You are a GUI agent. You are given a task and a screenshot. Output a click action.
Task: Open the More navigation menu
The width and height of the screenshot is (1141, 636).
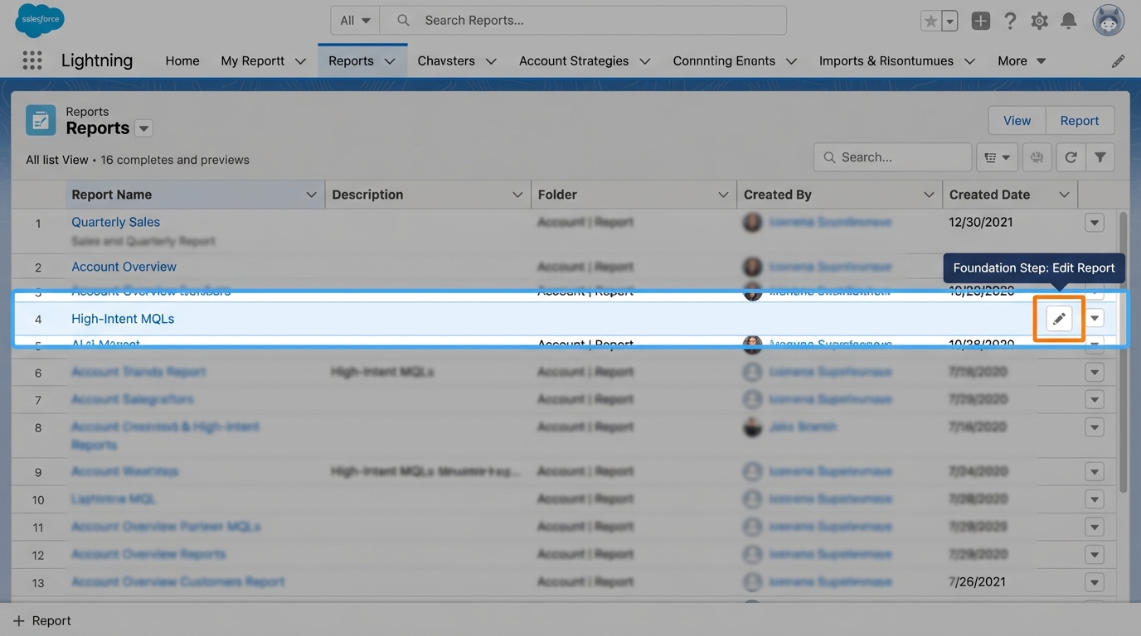point(1022,60)
